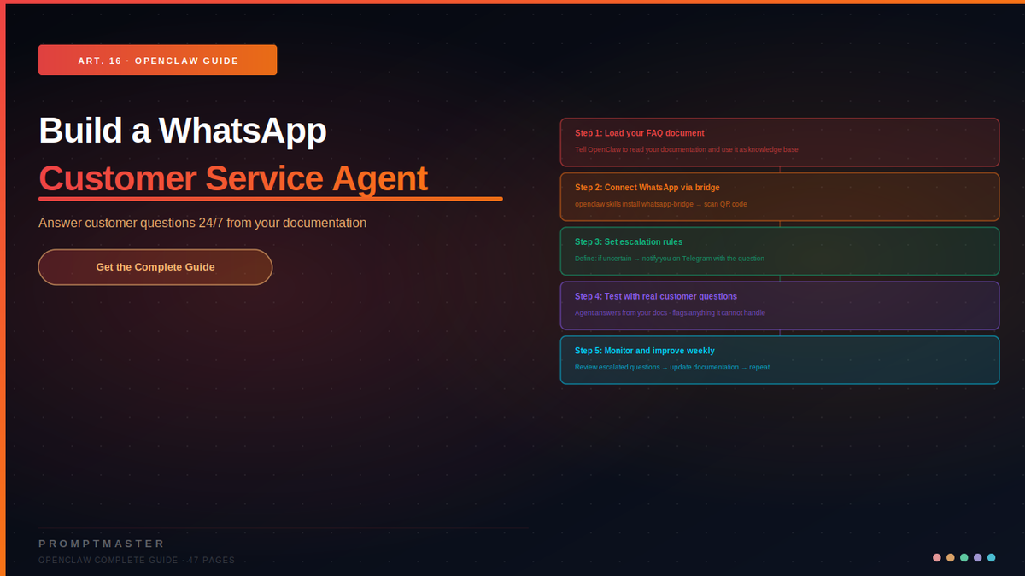Click the Get the Complete Guide button
1025x576 pixels.
(x=155, y=267)
